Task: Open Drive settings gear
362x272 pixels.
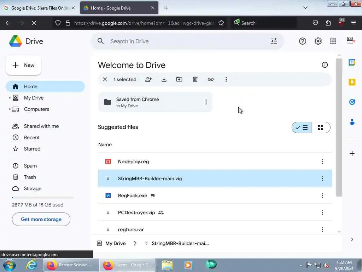Action: coord(318,41)
